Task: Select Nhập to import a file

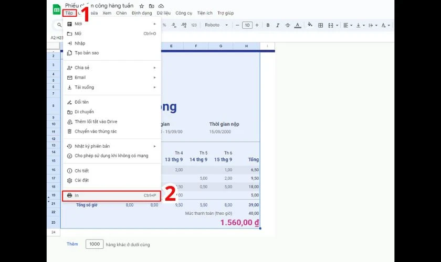Action: coord(112,43)
